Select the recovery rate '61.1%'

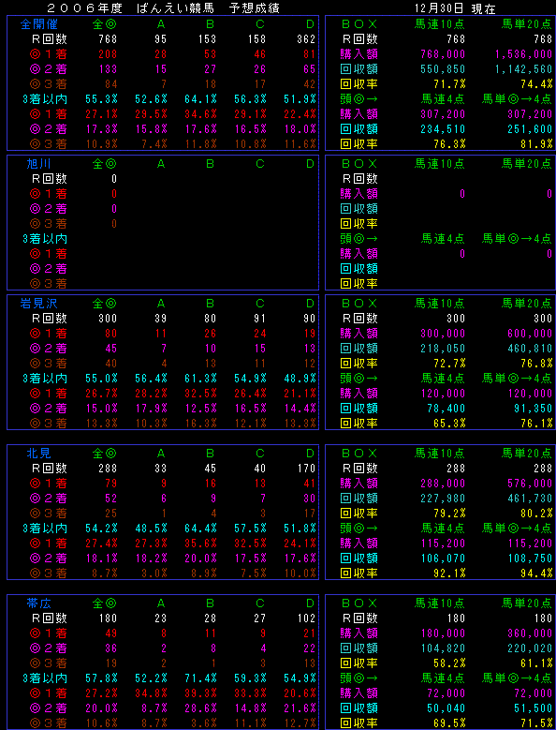(x=539, y=663)
